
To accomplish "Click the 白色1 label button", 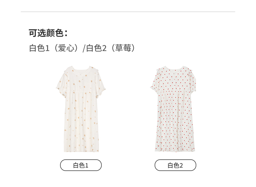I will (81, 165).
